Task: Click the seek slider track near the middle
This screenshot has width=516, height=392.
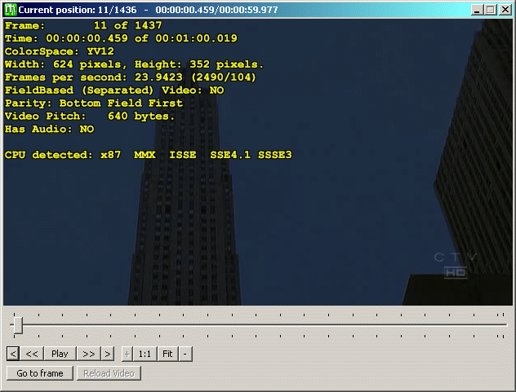Action: pyautogui.click(x=258, y=325)
